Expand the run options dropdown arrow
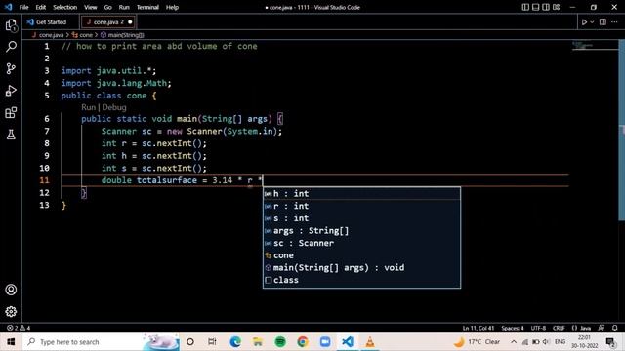Image resolution: width=625 pixels, height=351 pixels. point(592,22)
